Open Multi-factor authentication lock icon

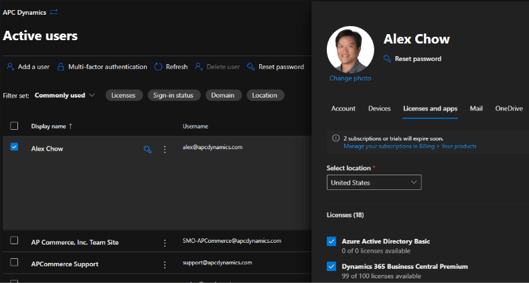coord(61,67)
